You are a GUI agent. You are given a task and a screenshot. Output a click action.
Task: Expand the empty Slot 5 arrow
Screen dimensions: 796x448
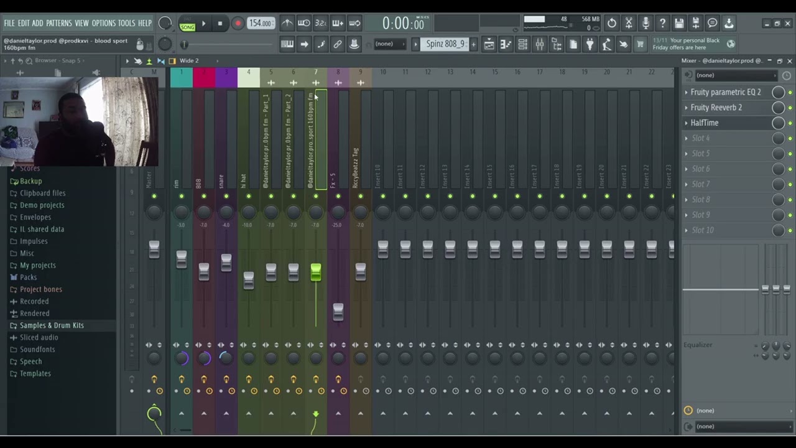coord(687,154)
